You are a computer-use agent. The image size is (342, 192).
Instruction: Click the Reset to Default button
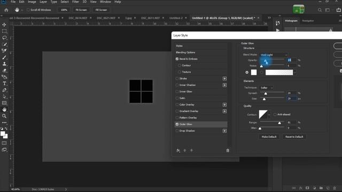coord(294,137)
